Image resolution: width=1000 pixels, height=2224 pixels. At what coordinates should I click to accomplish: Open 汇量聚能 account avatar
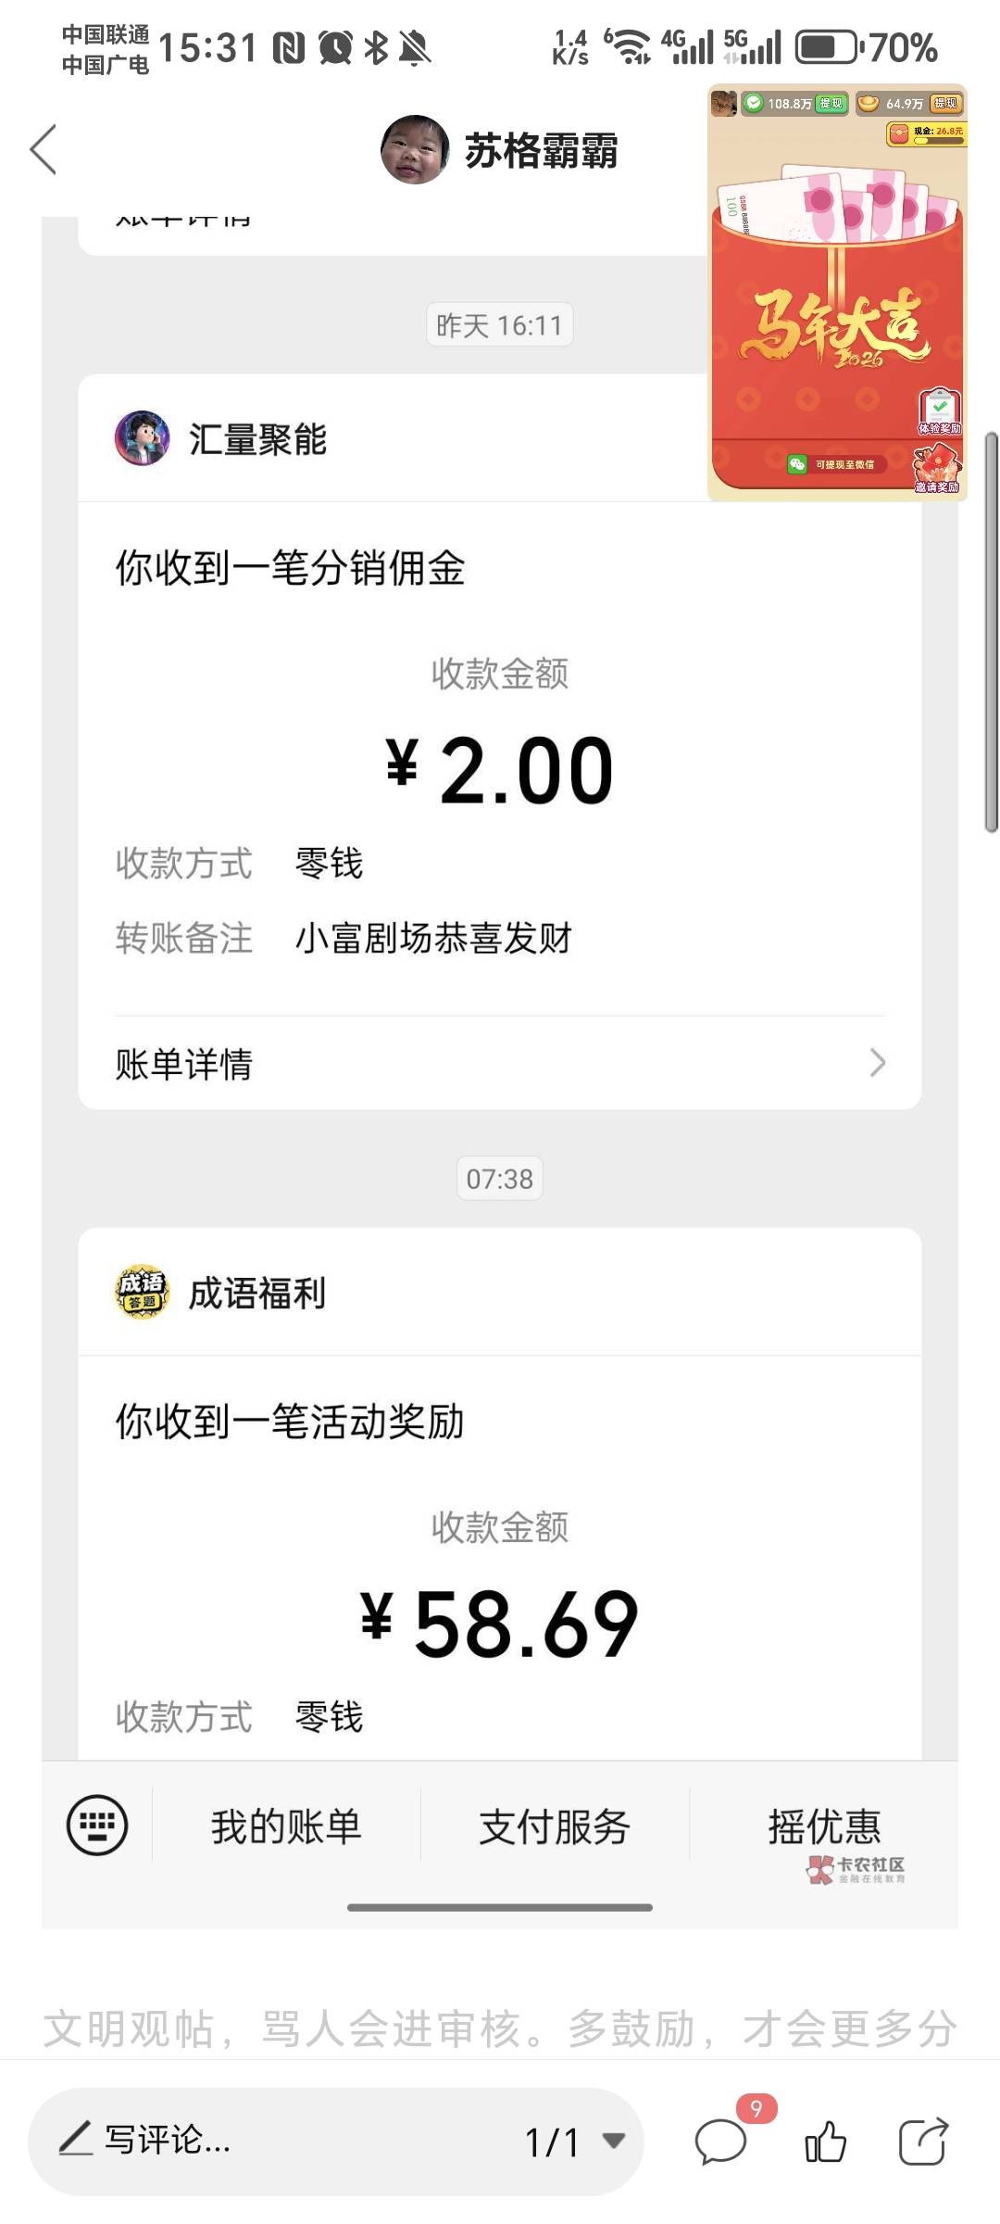point(142,438)
